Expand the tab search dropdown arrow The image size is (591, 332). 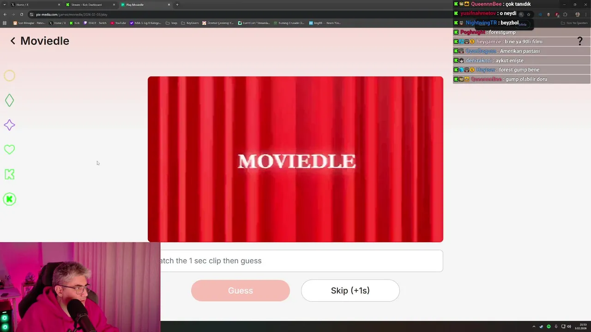(5, 5)
